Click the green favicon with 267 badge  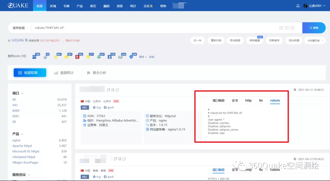99,56
